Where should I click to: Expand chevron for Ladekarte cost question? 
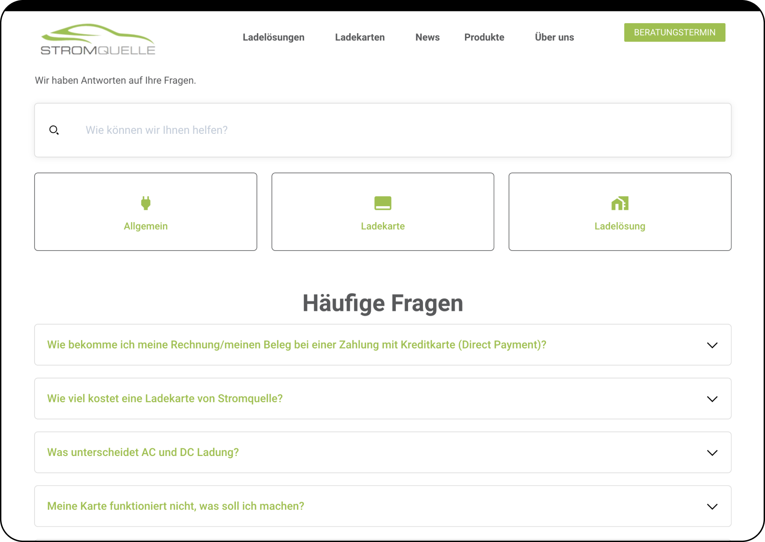(x=712, y=399)
